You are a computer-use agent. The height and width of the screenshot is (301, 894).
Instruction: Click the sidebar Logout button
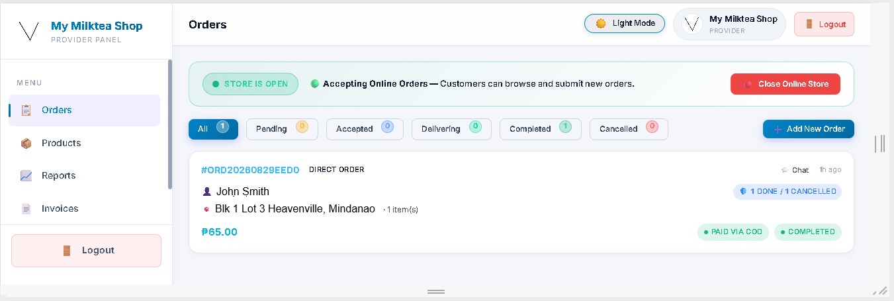pyautogui.click(x=86, y=251)
